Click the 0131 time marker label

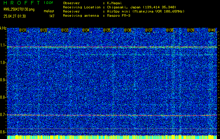coord(23,30)
